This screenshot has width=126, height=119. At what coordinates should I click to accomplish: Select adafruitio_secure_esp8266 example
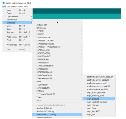pos(99,86)
